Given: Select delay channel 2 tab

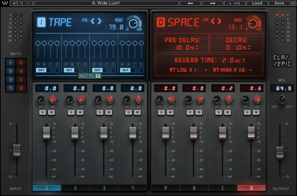Looking at the screenshot, I should click(x=75, y=188).
